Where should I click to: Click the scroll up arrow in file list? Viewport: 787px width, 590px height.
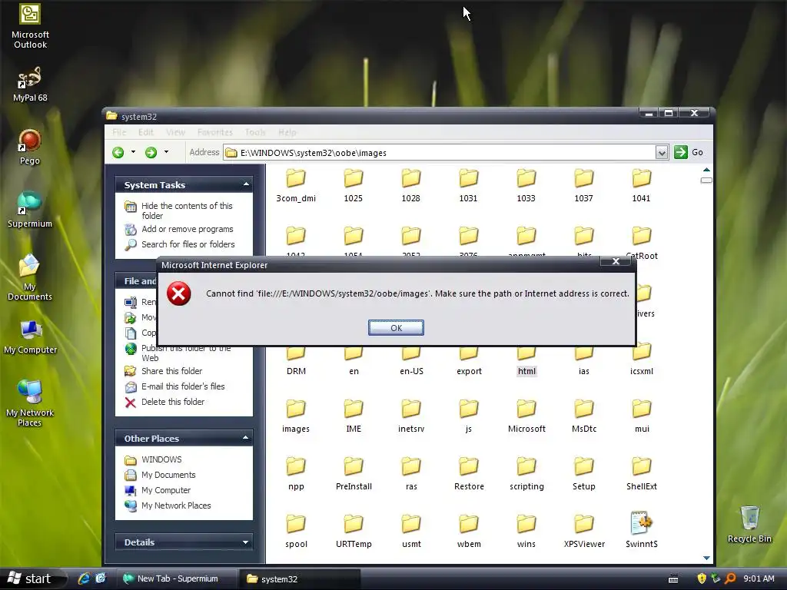706,170
